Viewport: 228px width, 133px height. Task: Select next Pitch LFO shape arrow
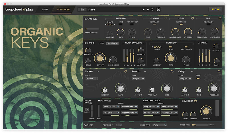pos(115,25)
